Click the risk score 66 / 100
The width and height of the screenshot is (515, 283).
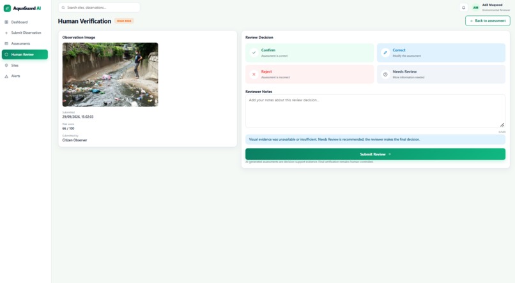pyautogui.click(x=68, y=128)
